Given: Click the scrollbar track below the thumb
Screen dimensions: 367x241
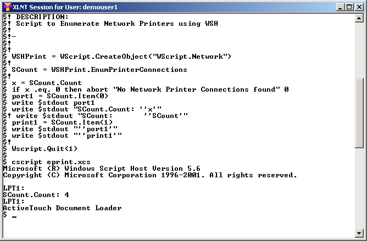Looking at the screenshot, I should 359,188.
